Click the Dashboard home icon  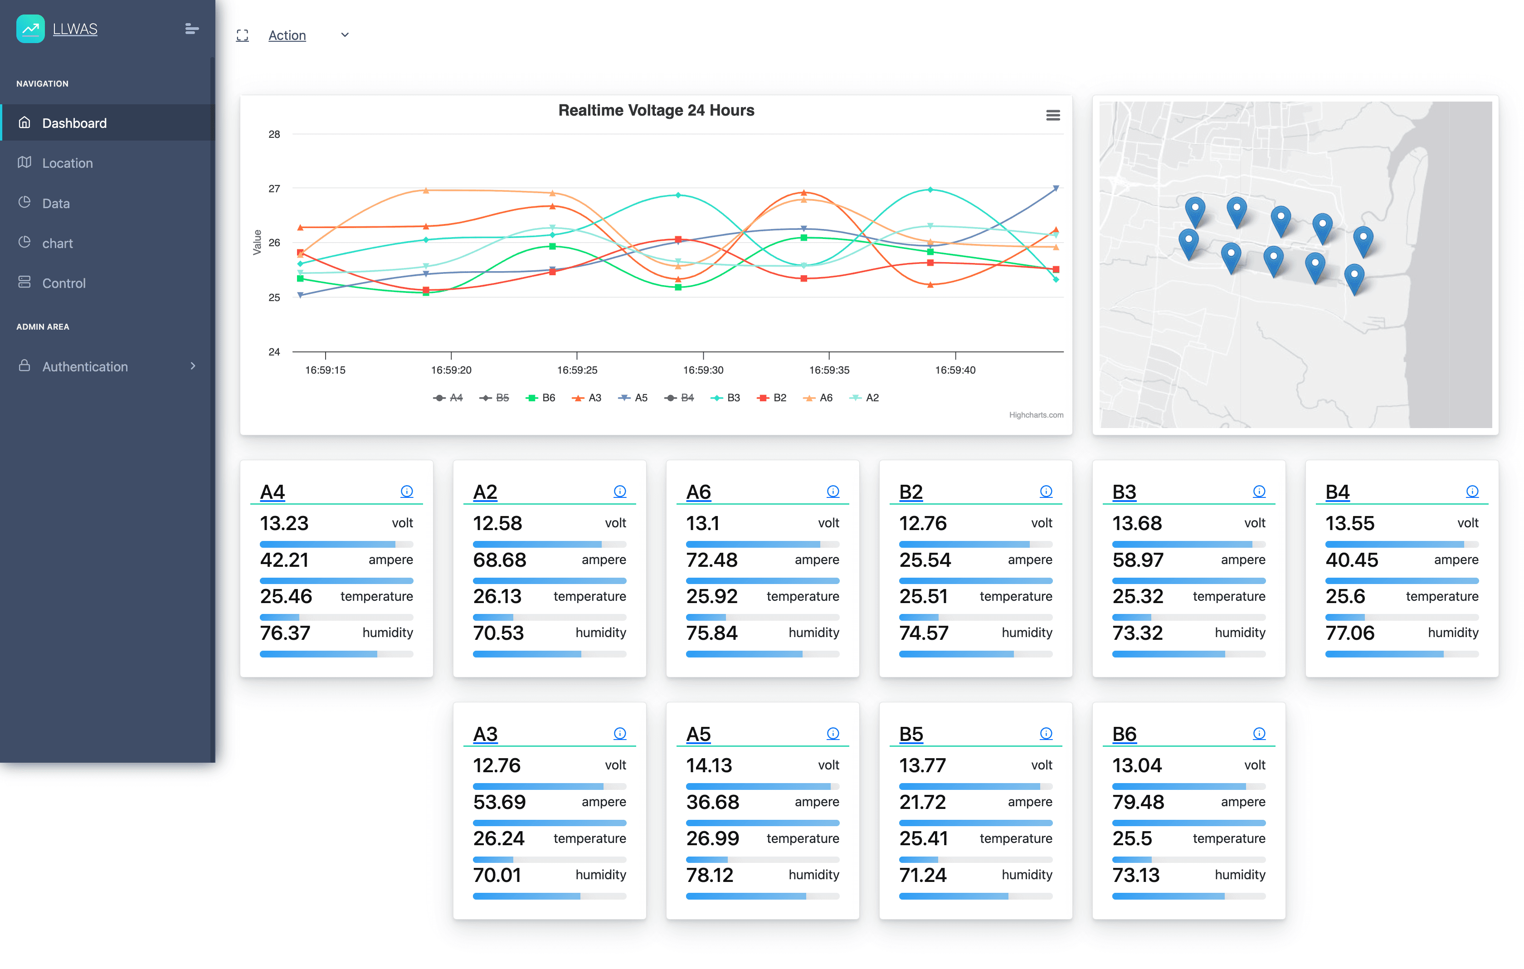24,122
